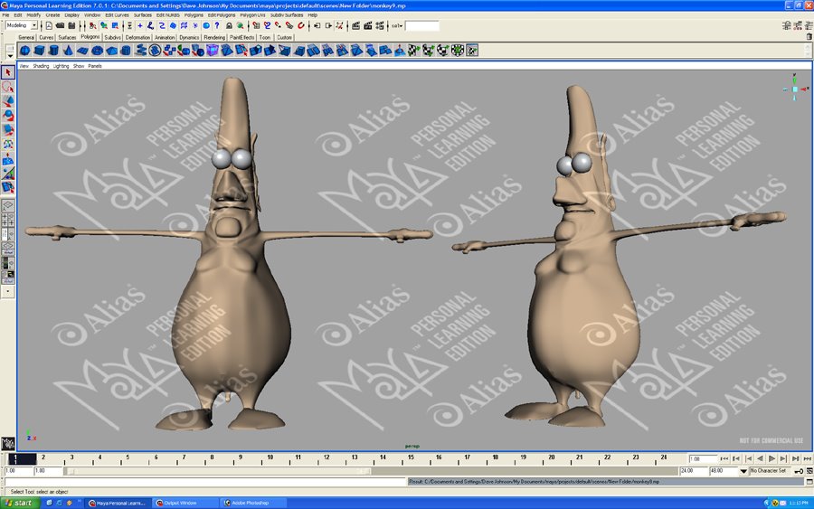
Task: Click the first clapperboard render icon
Action: [x=355, y=25]
